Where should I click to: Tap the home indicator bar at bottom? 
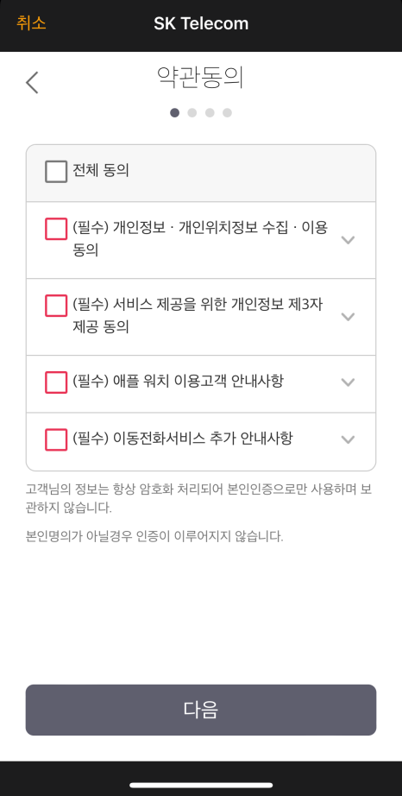coord(201,785)
